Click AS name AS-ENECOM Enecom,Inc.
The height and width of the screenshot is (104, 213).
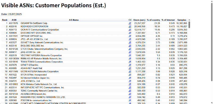point(34,94)
